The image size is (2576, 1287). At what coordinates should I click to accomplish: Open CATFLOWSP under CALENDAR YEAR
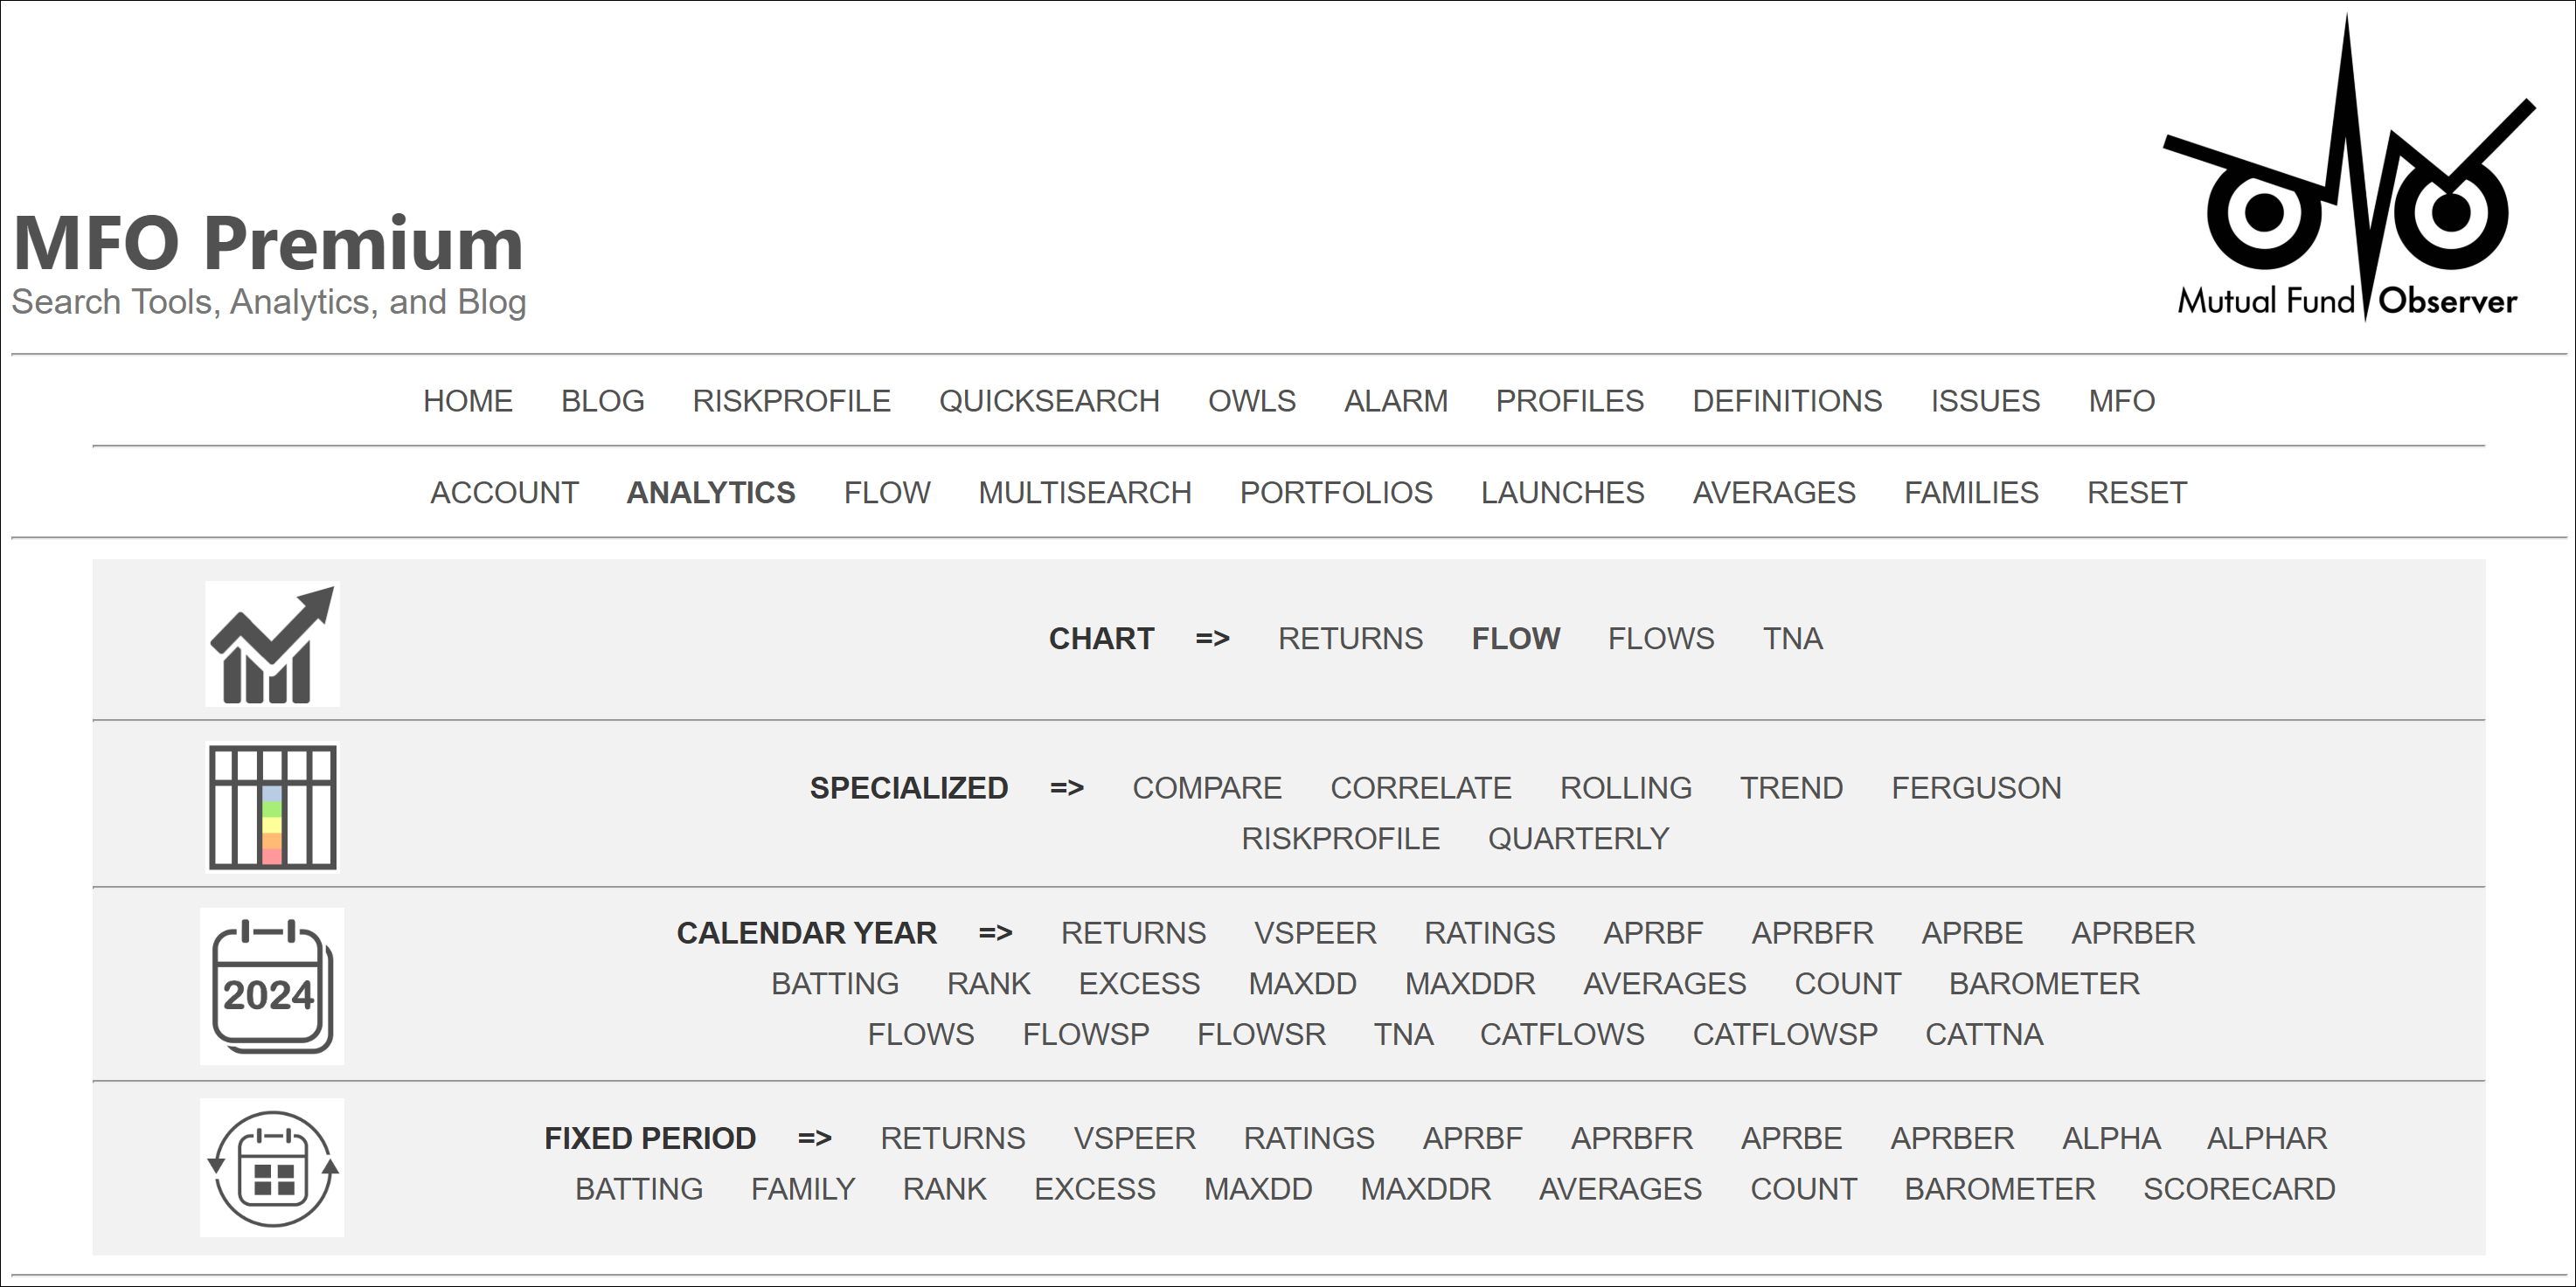click(x=1785, y=1034)
